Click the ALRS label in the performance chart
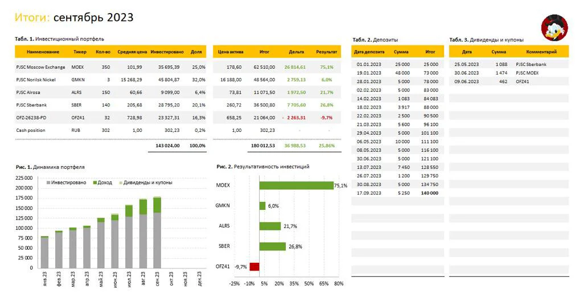 pyautogui.click(x=224, y=226)
